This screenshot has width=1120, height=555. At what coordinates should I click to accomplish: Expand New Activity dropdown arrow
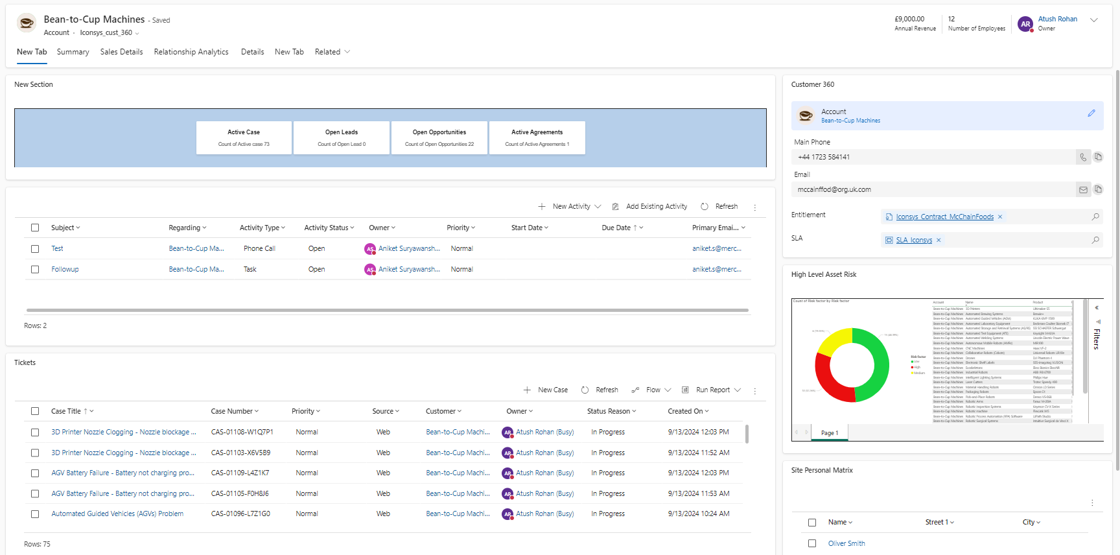[x=598, y=207]
